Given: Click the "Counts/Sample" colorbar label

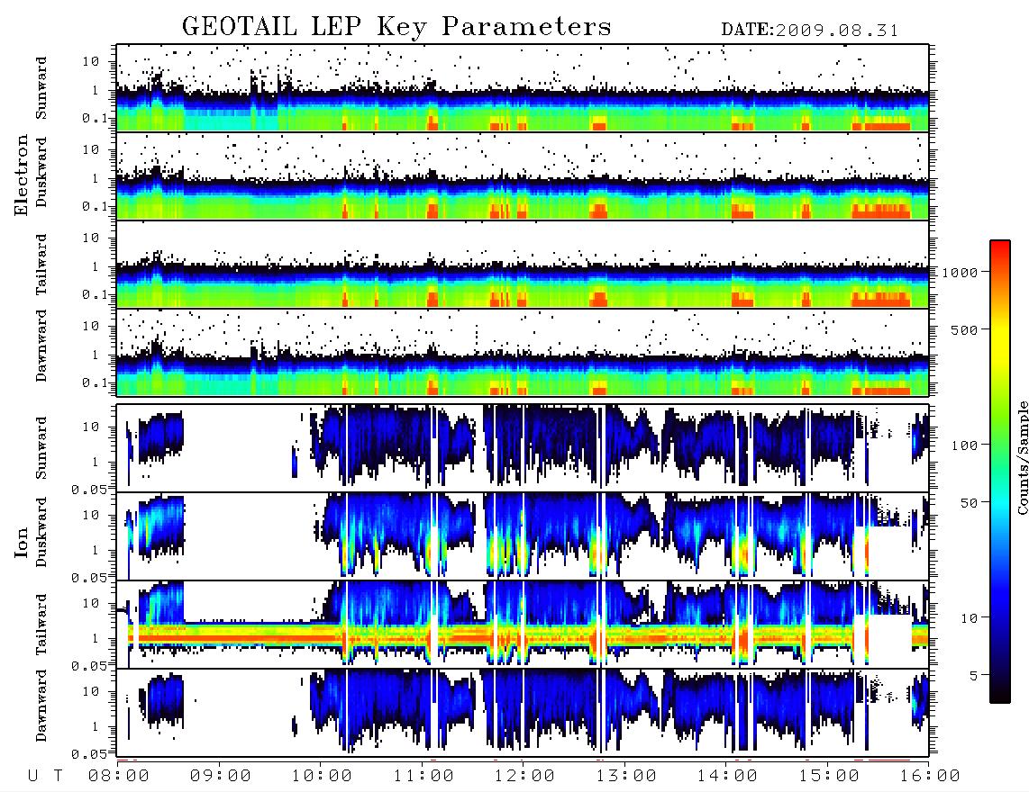Looking at the screenshot, I should (x=1022, y=457).
